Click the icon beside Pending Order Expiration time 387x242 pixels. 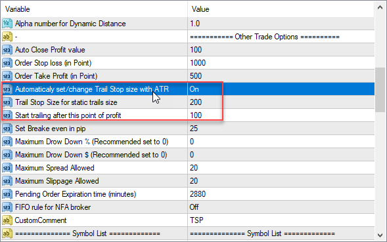(x=7, y=194)
